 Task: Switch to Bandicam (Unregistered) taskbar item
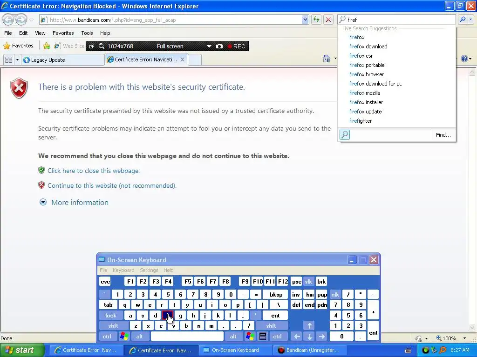click(309, 350)
